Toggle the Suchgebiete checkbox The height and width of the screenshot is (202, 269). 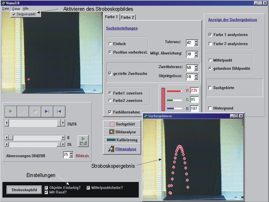[x=210, y=88]
